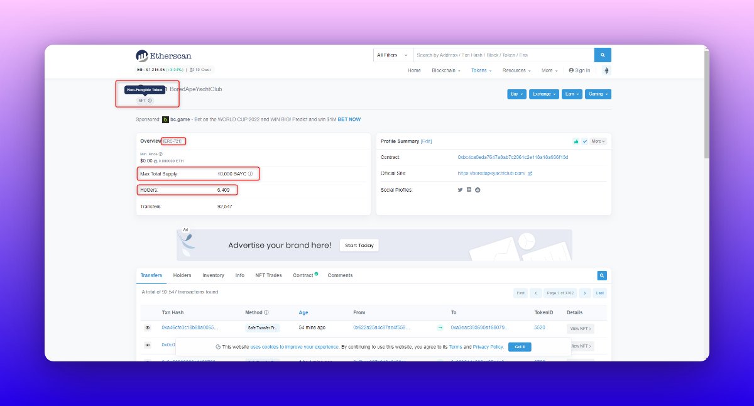Click the First pagination button
This screenshot has width=754, height=406.
point(520,293)
